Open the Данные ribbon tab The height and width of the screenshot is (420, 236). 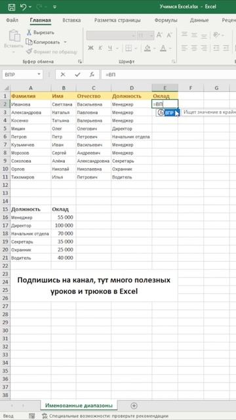click(199, 20)
